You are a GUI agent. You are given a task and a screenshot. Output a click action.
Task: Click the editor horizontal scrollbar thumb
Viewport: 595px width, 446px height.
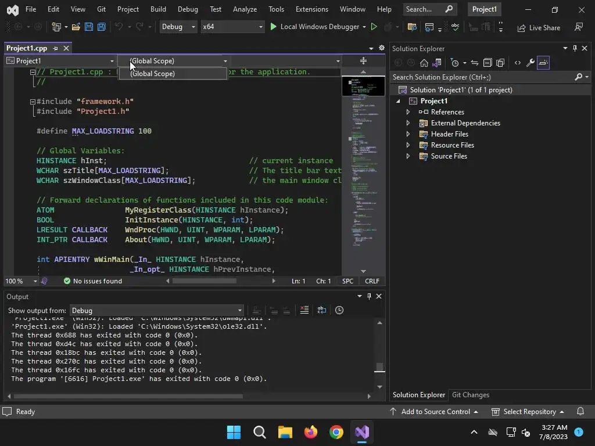205,281
